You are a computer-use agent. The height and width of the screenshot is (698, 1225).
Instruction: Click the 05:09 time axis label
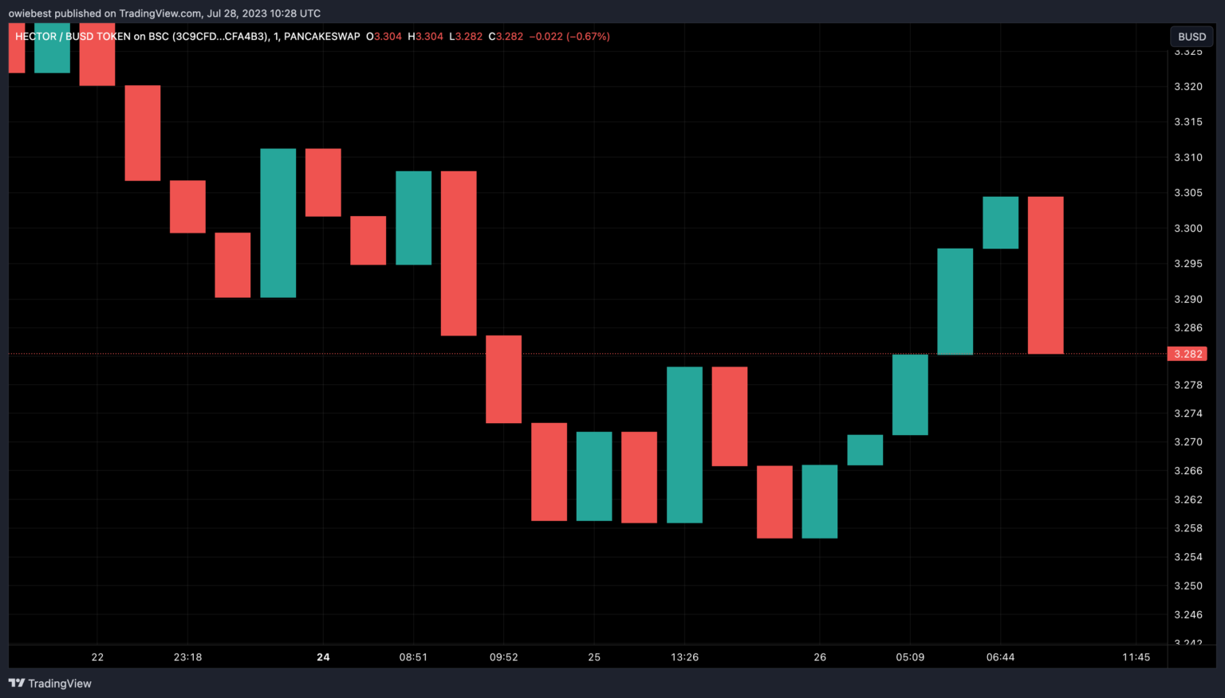tap(910, 657)
